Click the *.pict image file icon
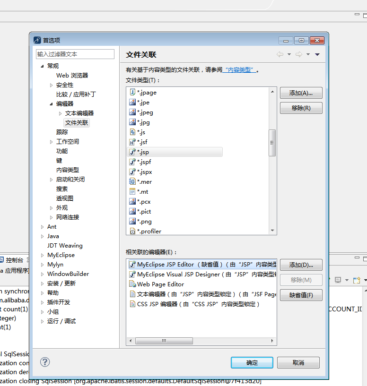Image resolution: width=367 pixels, height=386 pixels. click(x=132, y=211)
